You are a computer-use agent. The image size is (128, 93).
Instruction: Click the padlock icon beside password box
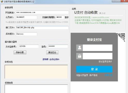tap(79, 56)
